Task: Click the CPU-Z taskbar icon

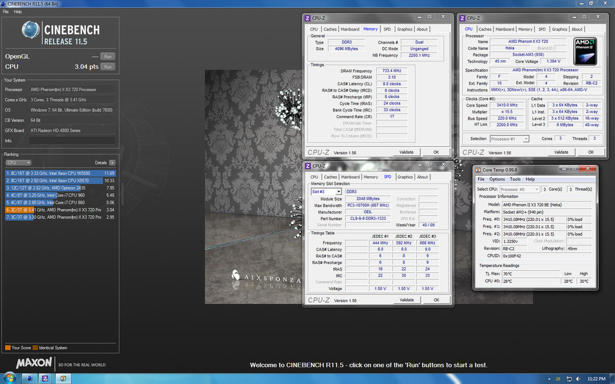Action: 45,379
